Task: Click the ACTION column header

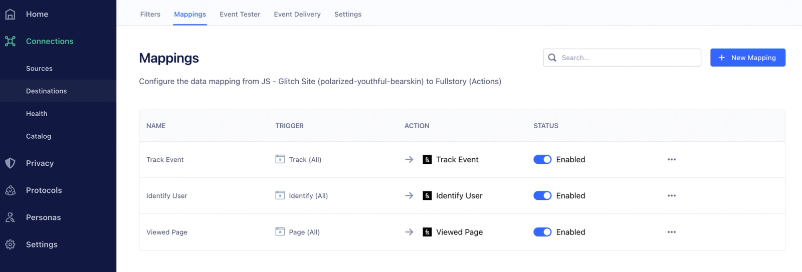Action: (417, 126)
